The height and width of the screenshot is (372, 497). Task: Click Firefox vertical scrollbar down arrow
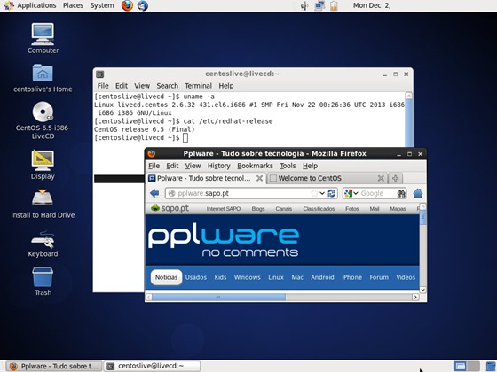(x=422, y=290)
